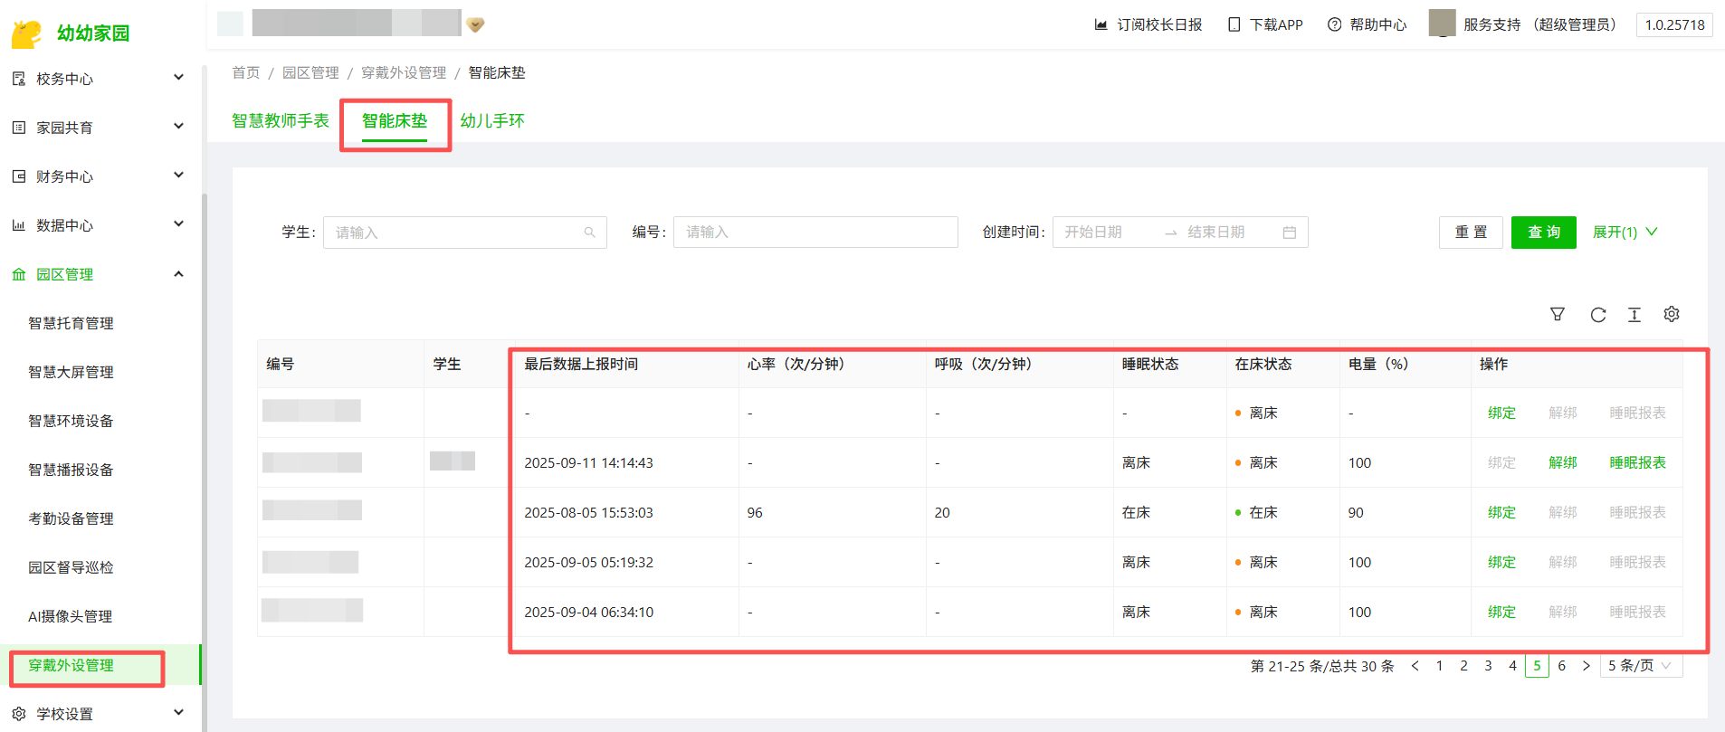Open the 5 条/页 page size dropdown

click(x=1641, y=665)
